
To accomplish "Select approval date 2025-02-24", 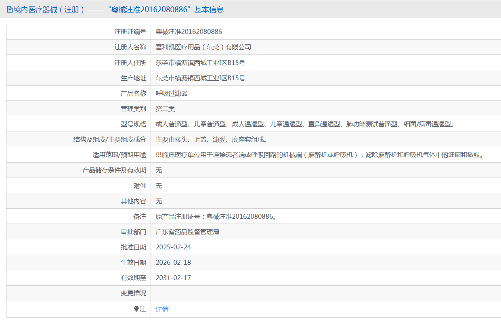I will click(173, 247).
